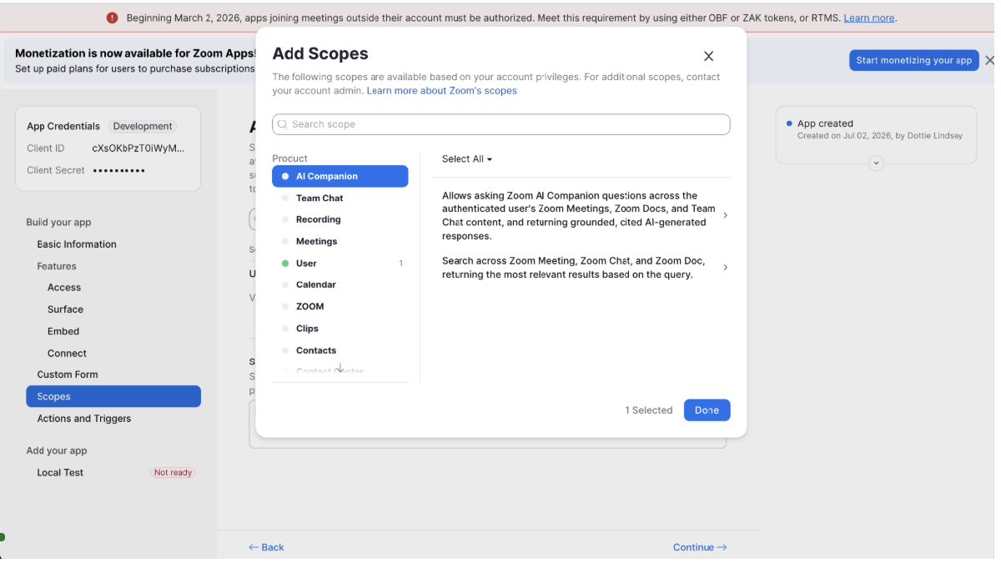Open the AI Companion questions scope chevron

tap(725, 215)
